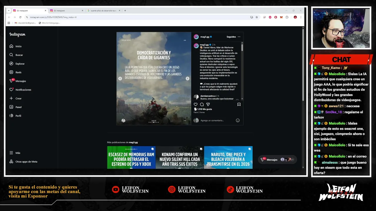Save the post with the bookmark icon
Image resolution: width=376 pixels, height=211 pixels.
click(239, 104)
